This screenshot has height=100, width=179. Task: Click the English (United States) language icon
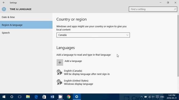(60, 82)
